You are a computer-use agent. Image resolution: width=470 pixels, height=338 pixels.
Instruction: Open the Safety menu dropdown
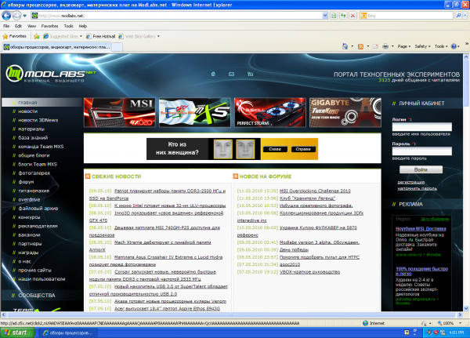tap(422, 46)
